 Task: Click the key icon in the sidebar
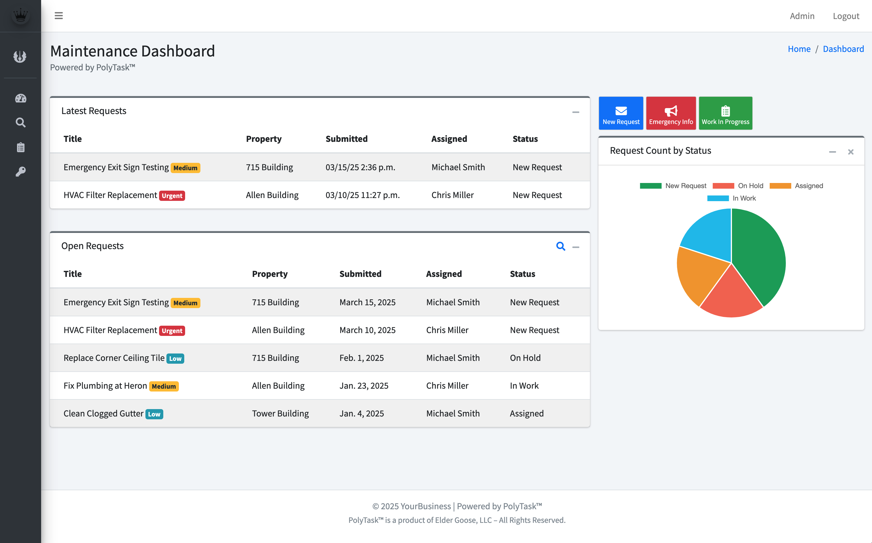tap(20, 171)
